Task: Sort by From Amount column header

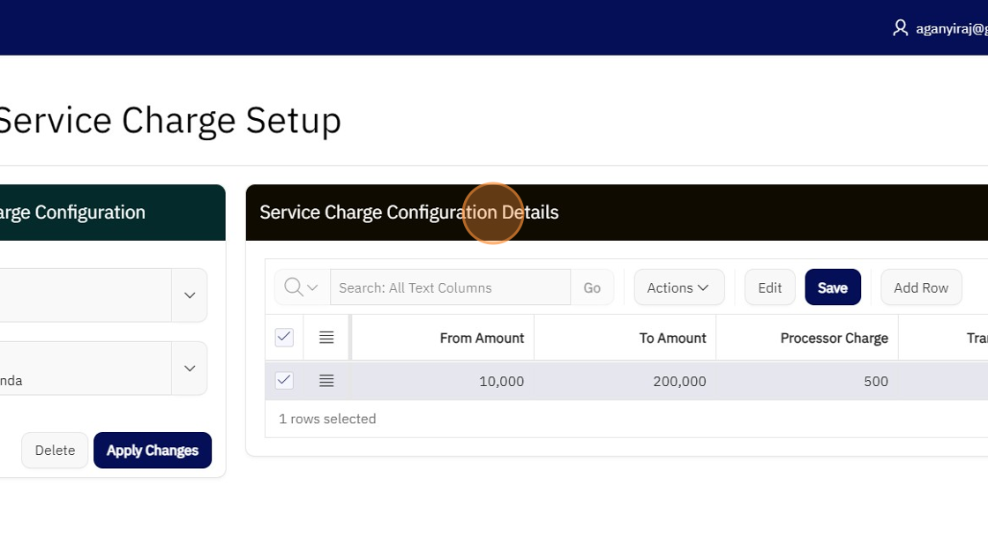Action: coord(482,338)
